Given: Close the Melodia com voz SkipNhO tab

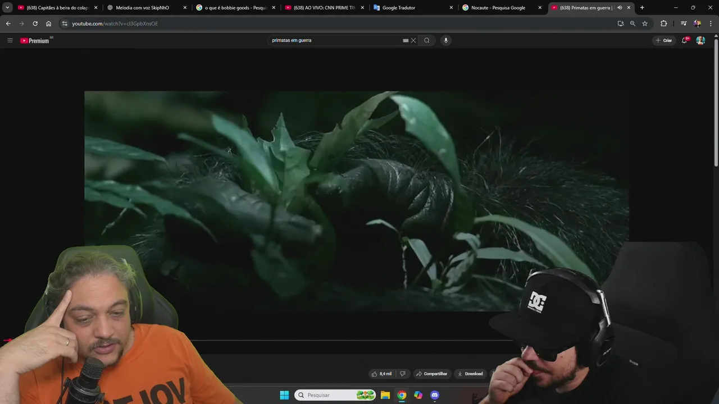Looking at the screenshot, I should [x=185, y=8].
